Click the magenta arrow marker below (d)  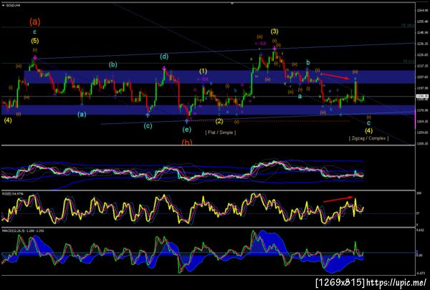pyautogui.click(x=164, y=67)
